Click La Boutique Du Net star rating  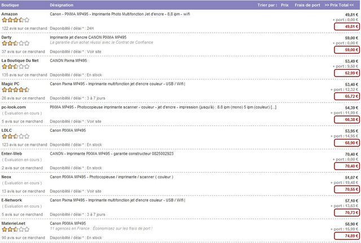pyautogui.click(x=16, y=66)
